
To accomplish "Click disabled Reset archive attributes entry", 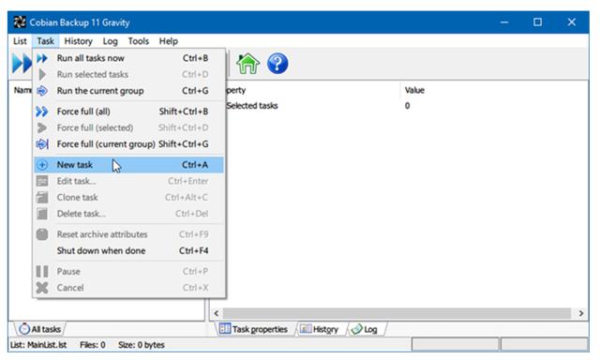I will (x=129, y=234).
